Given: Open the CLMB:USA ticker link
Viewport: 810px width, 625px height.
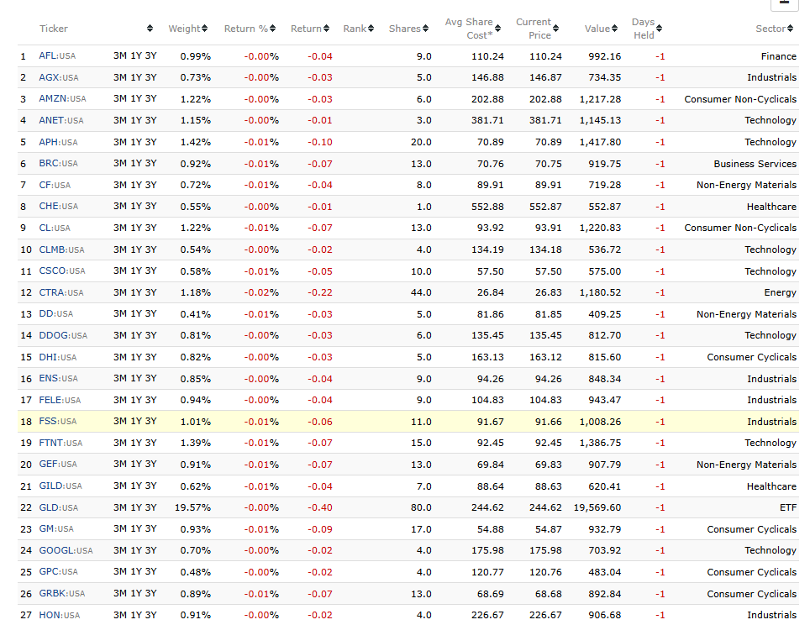Looking at the screenshot, I should (61, 249).
